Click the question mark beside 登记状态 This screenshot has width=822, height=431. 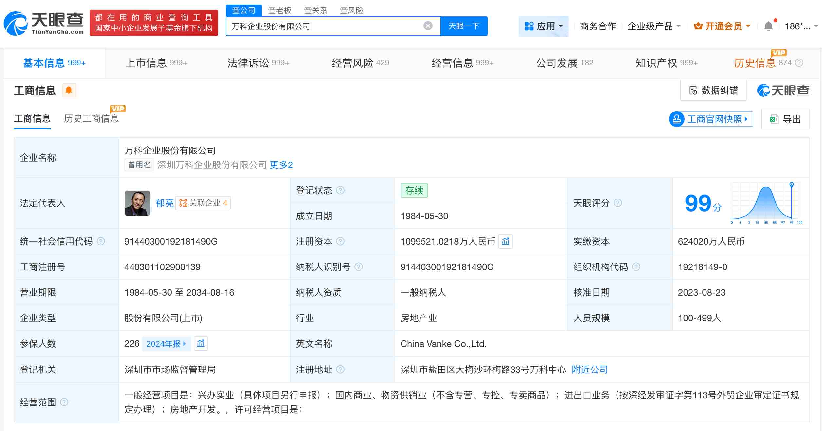coord(340,190)
